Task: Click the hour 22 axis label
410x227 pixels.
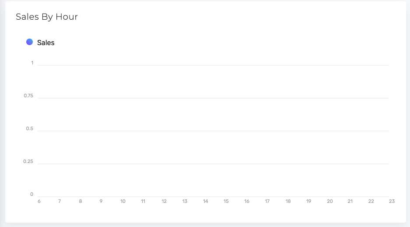Action: point(371,201)
